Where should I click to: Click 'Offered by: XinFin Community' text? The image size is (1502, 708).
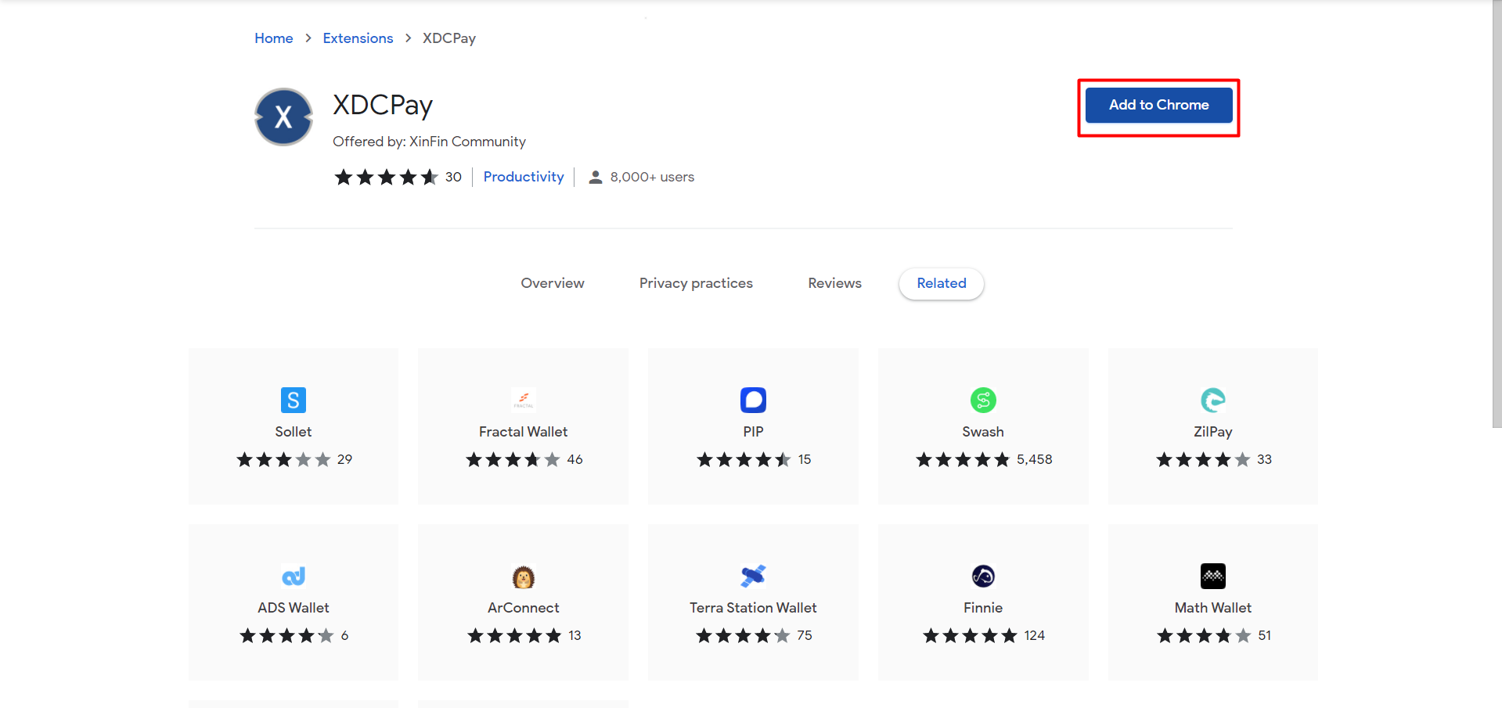[x=429, y=142]
